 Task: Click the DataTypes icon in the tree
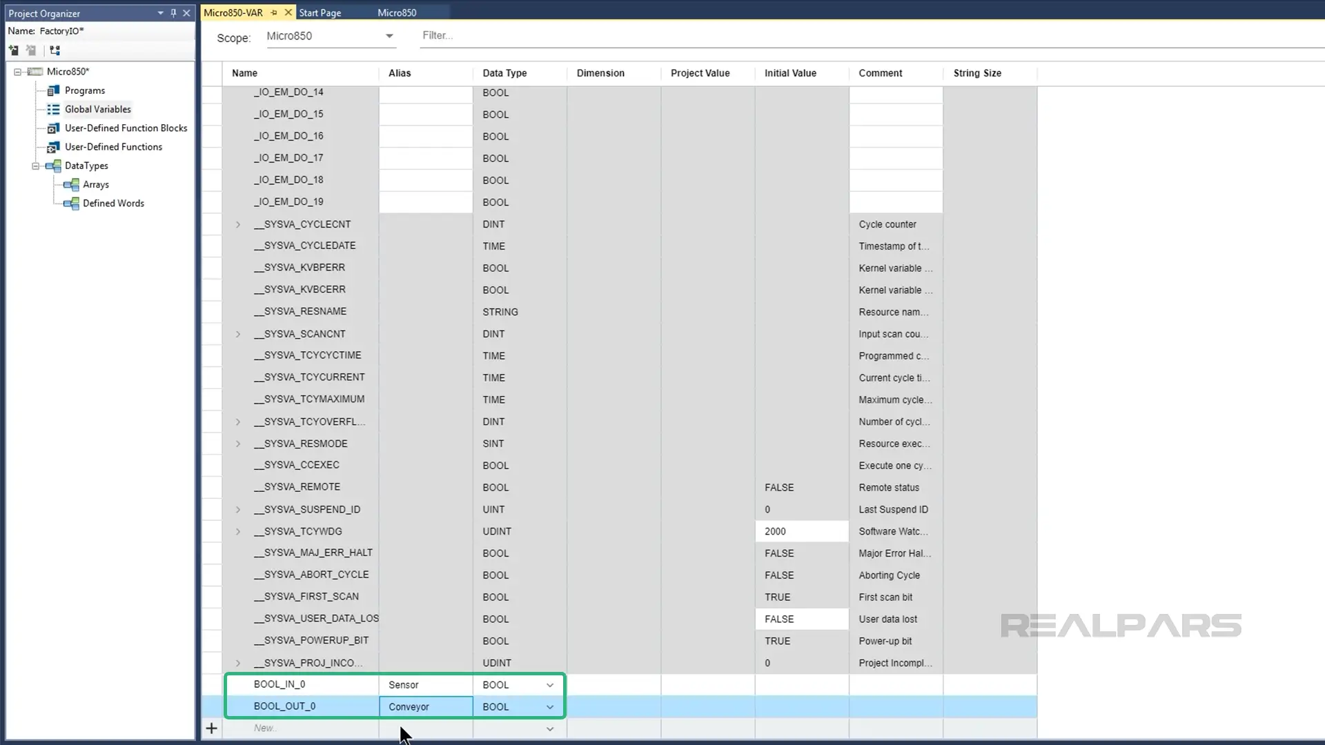(x=53, y=166)
